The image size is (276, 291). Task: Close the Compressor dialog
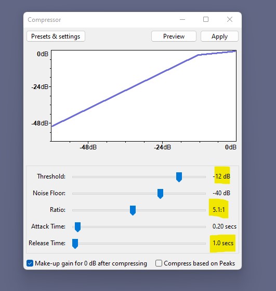coord(230,19)
